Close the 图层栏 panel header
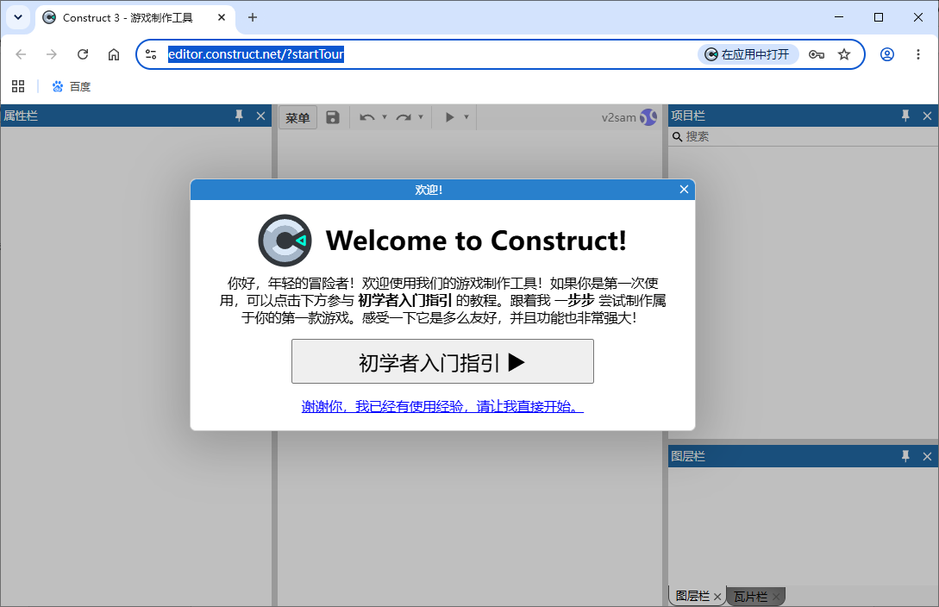 (x=927, y=456)
